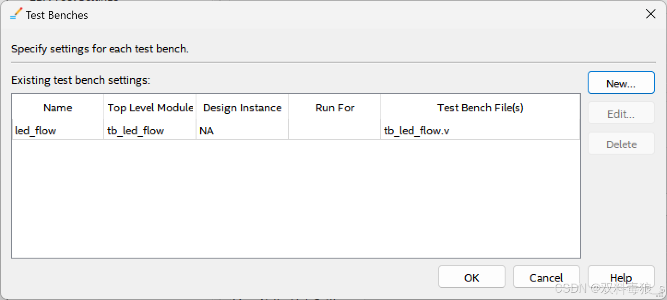
Task: Click the Delete button
Action: point(621,144)
